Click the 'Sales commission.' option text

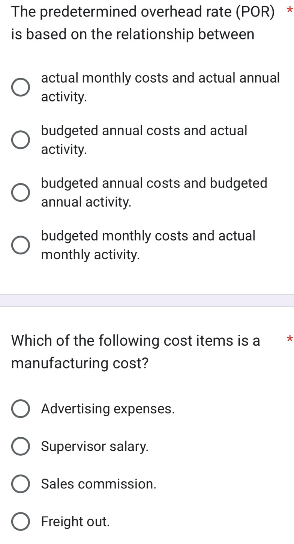pos(99,484)
